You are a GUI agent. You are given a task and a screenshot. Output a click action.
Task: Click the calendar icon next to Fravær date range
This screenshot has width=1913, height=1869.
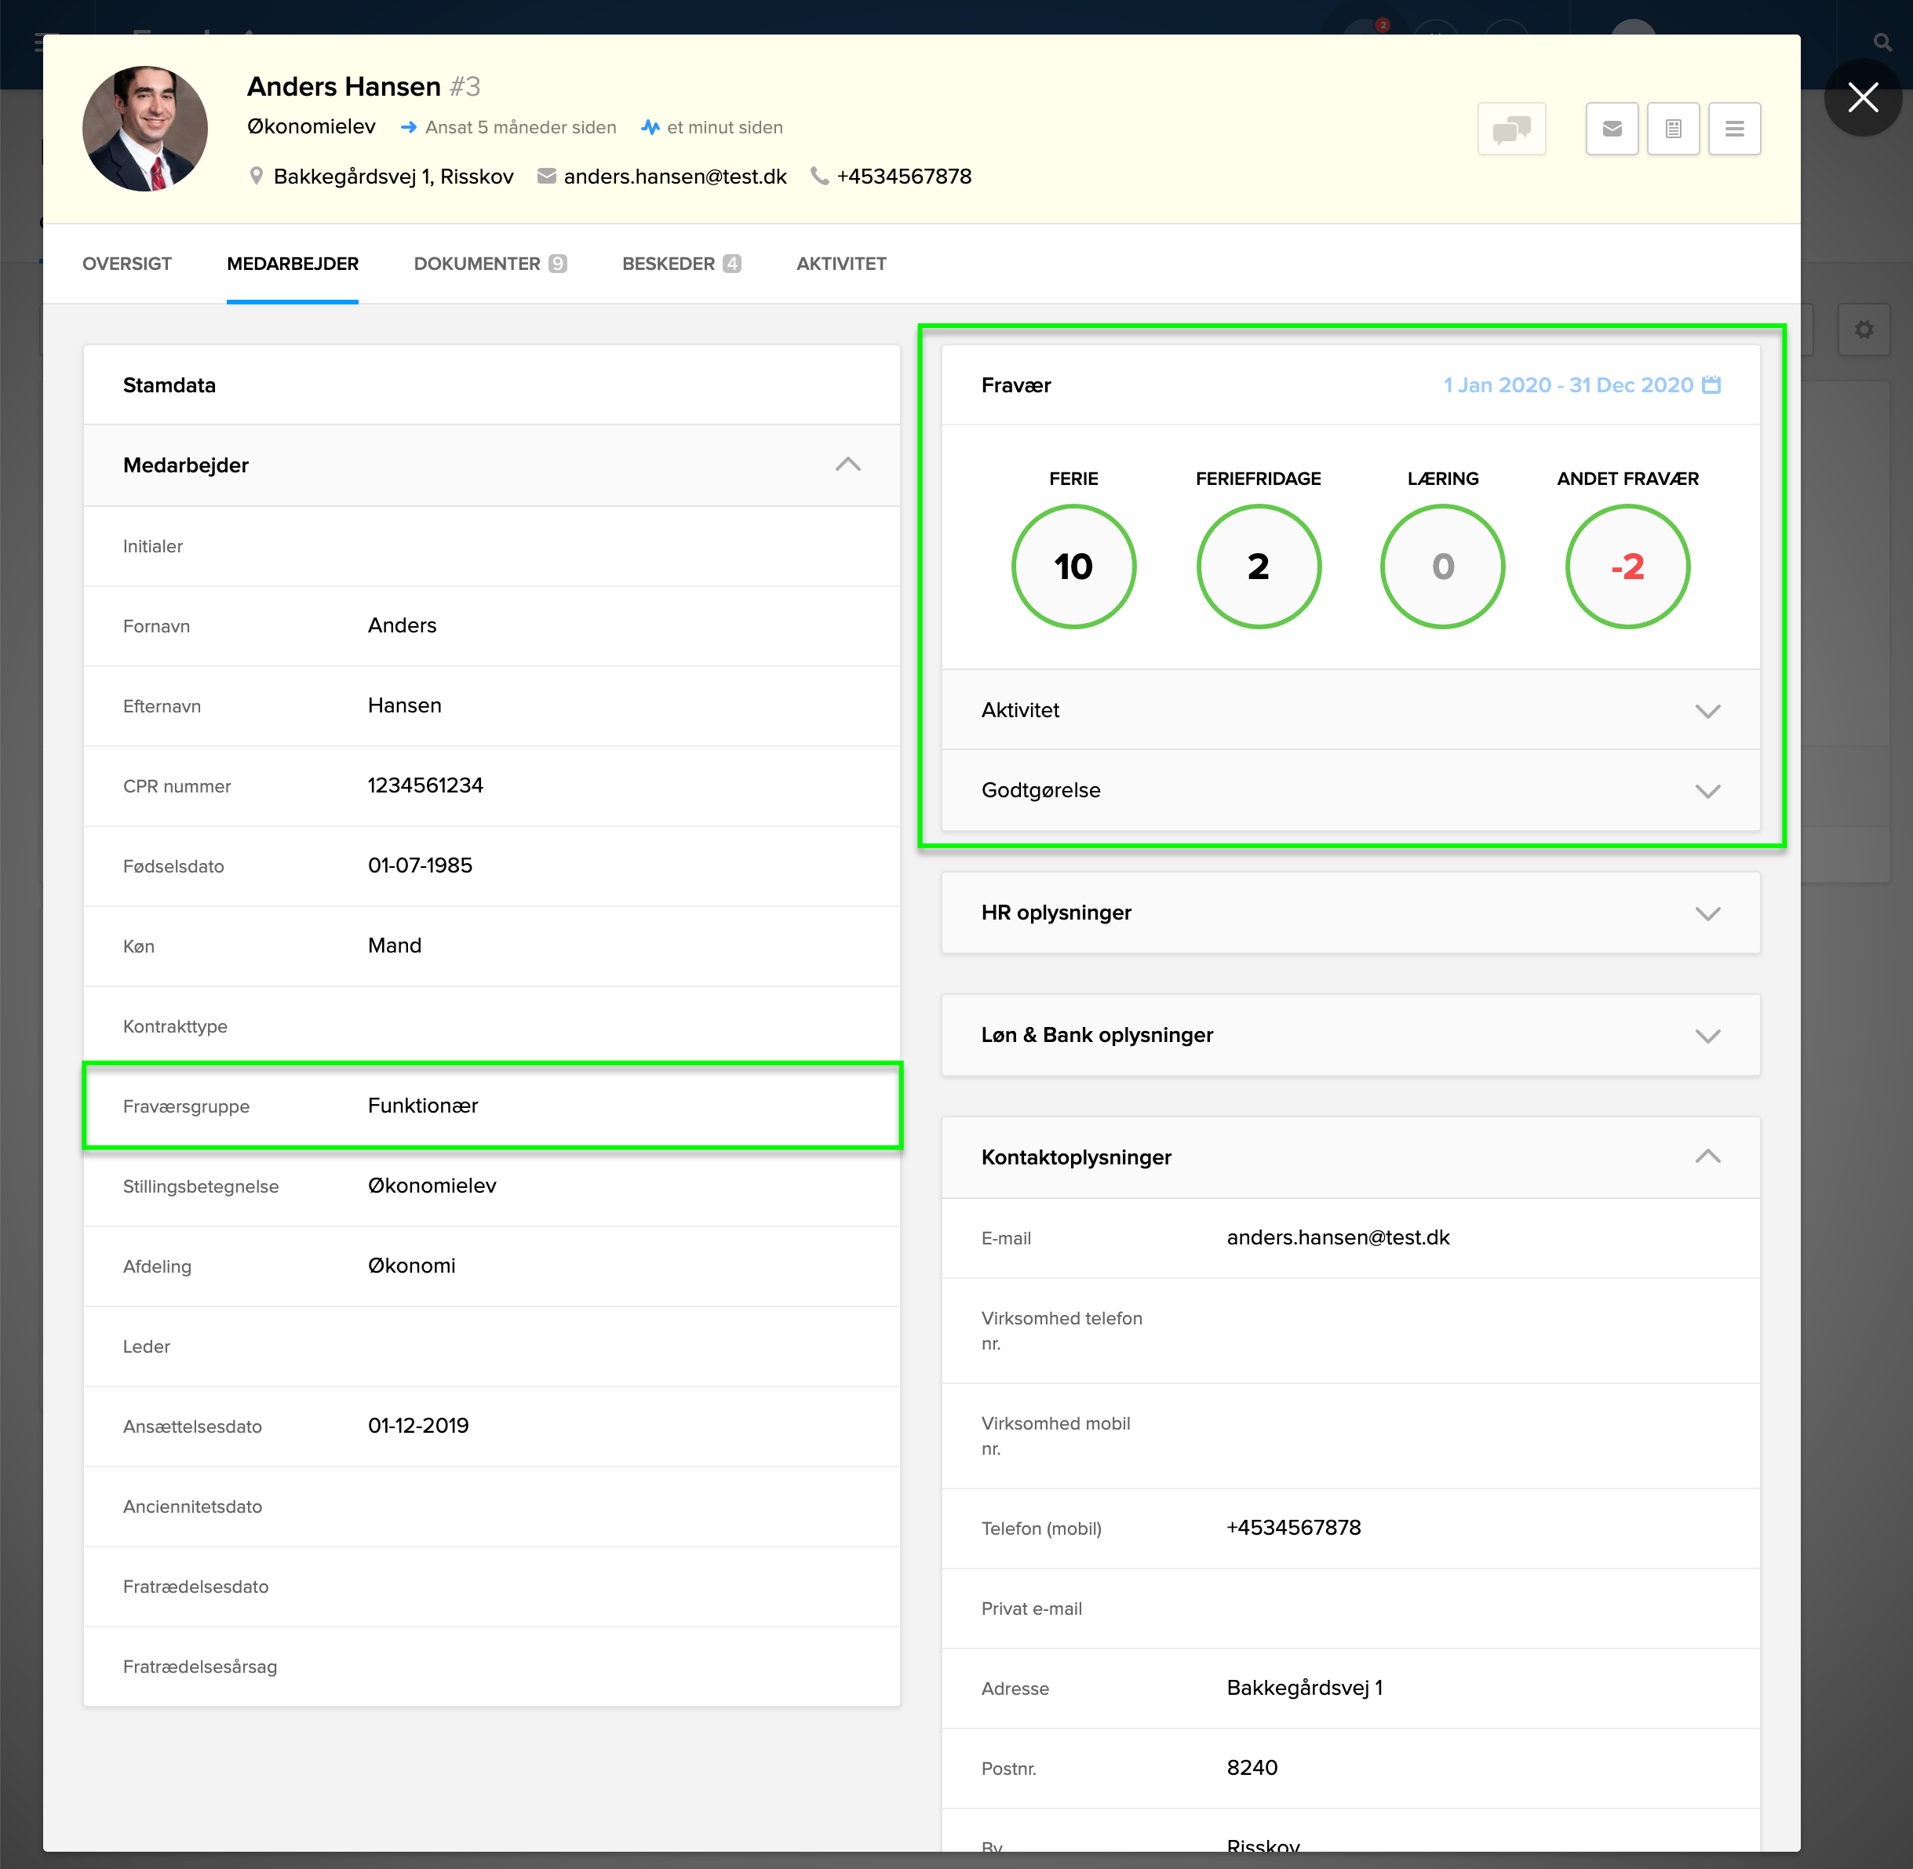coord(1711,384)
